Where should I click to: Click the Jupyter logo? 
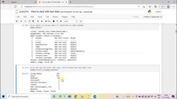[22, 12]
